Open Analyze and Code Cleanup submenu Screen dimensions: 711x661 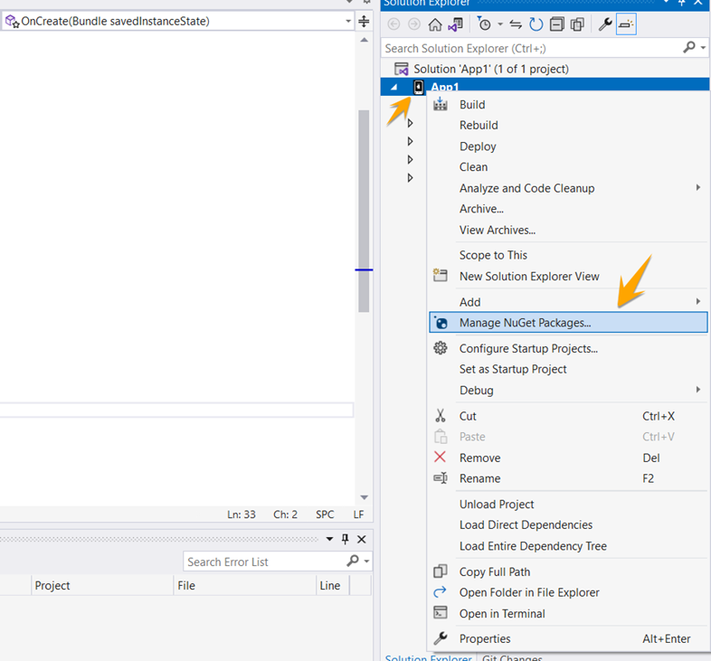[568, 188]
